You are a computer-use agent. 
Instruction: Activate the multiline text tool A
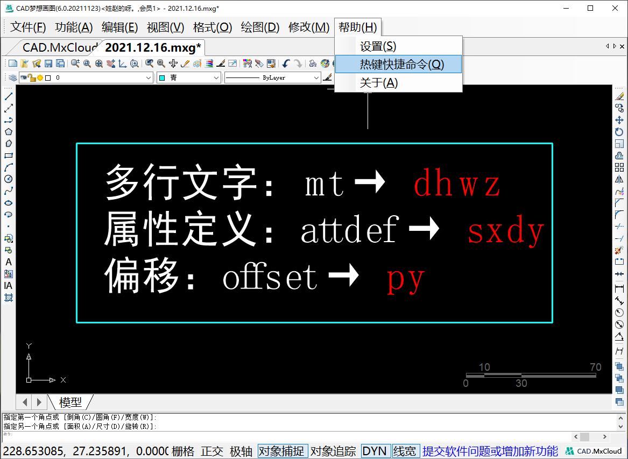[x=7, y=262]
